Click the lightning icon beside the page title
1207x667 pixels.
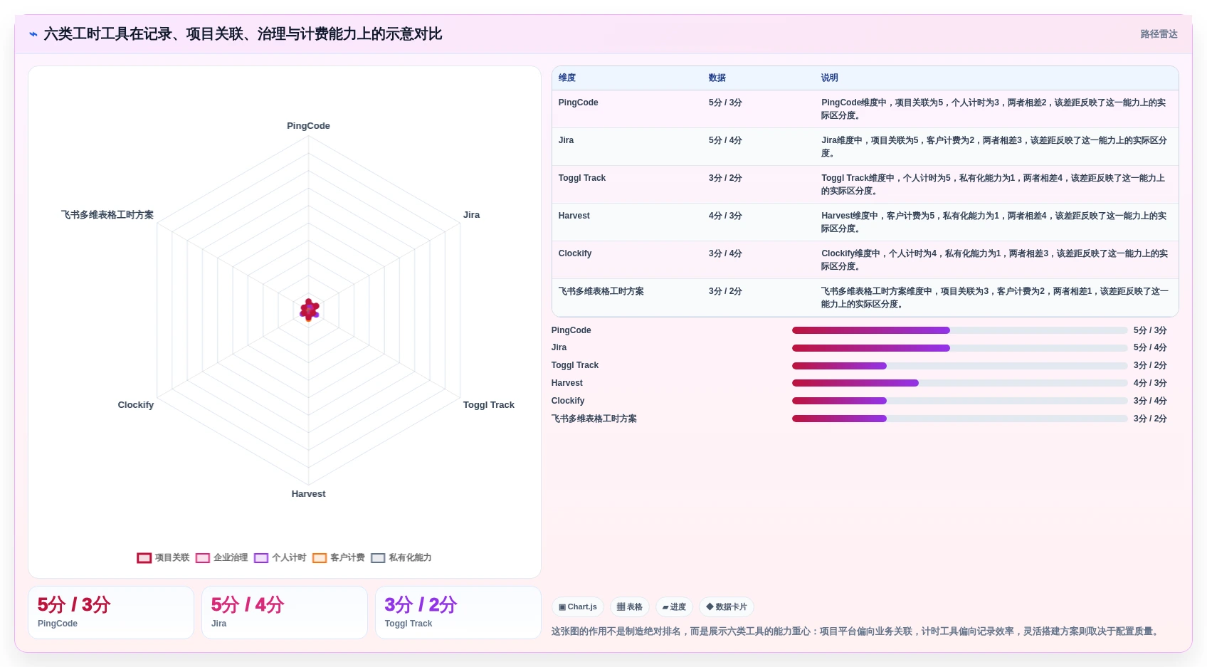[33, 34]
